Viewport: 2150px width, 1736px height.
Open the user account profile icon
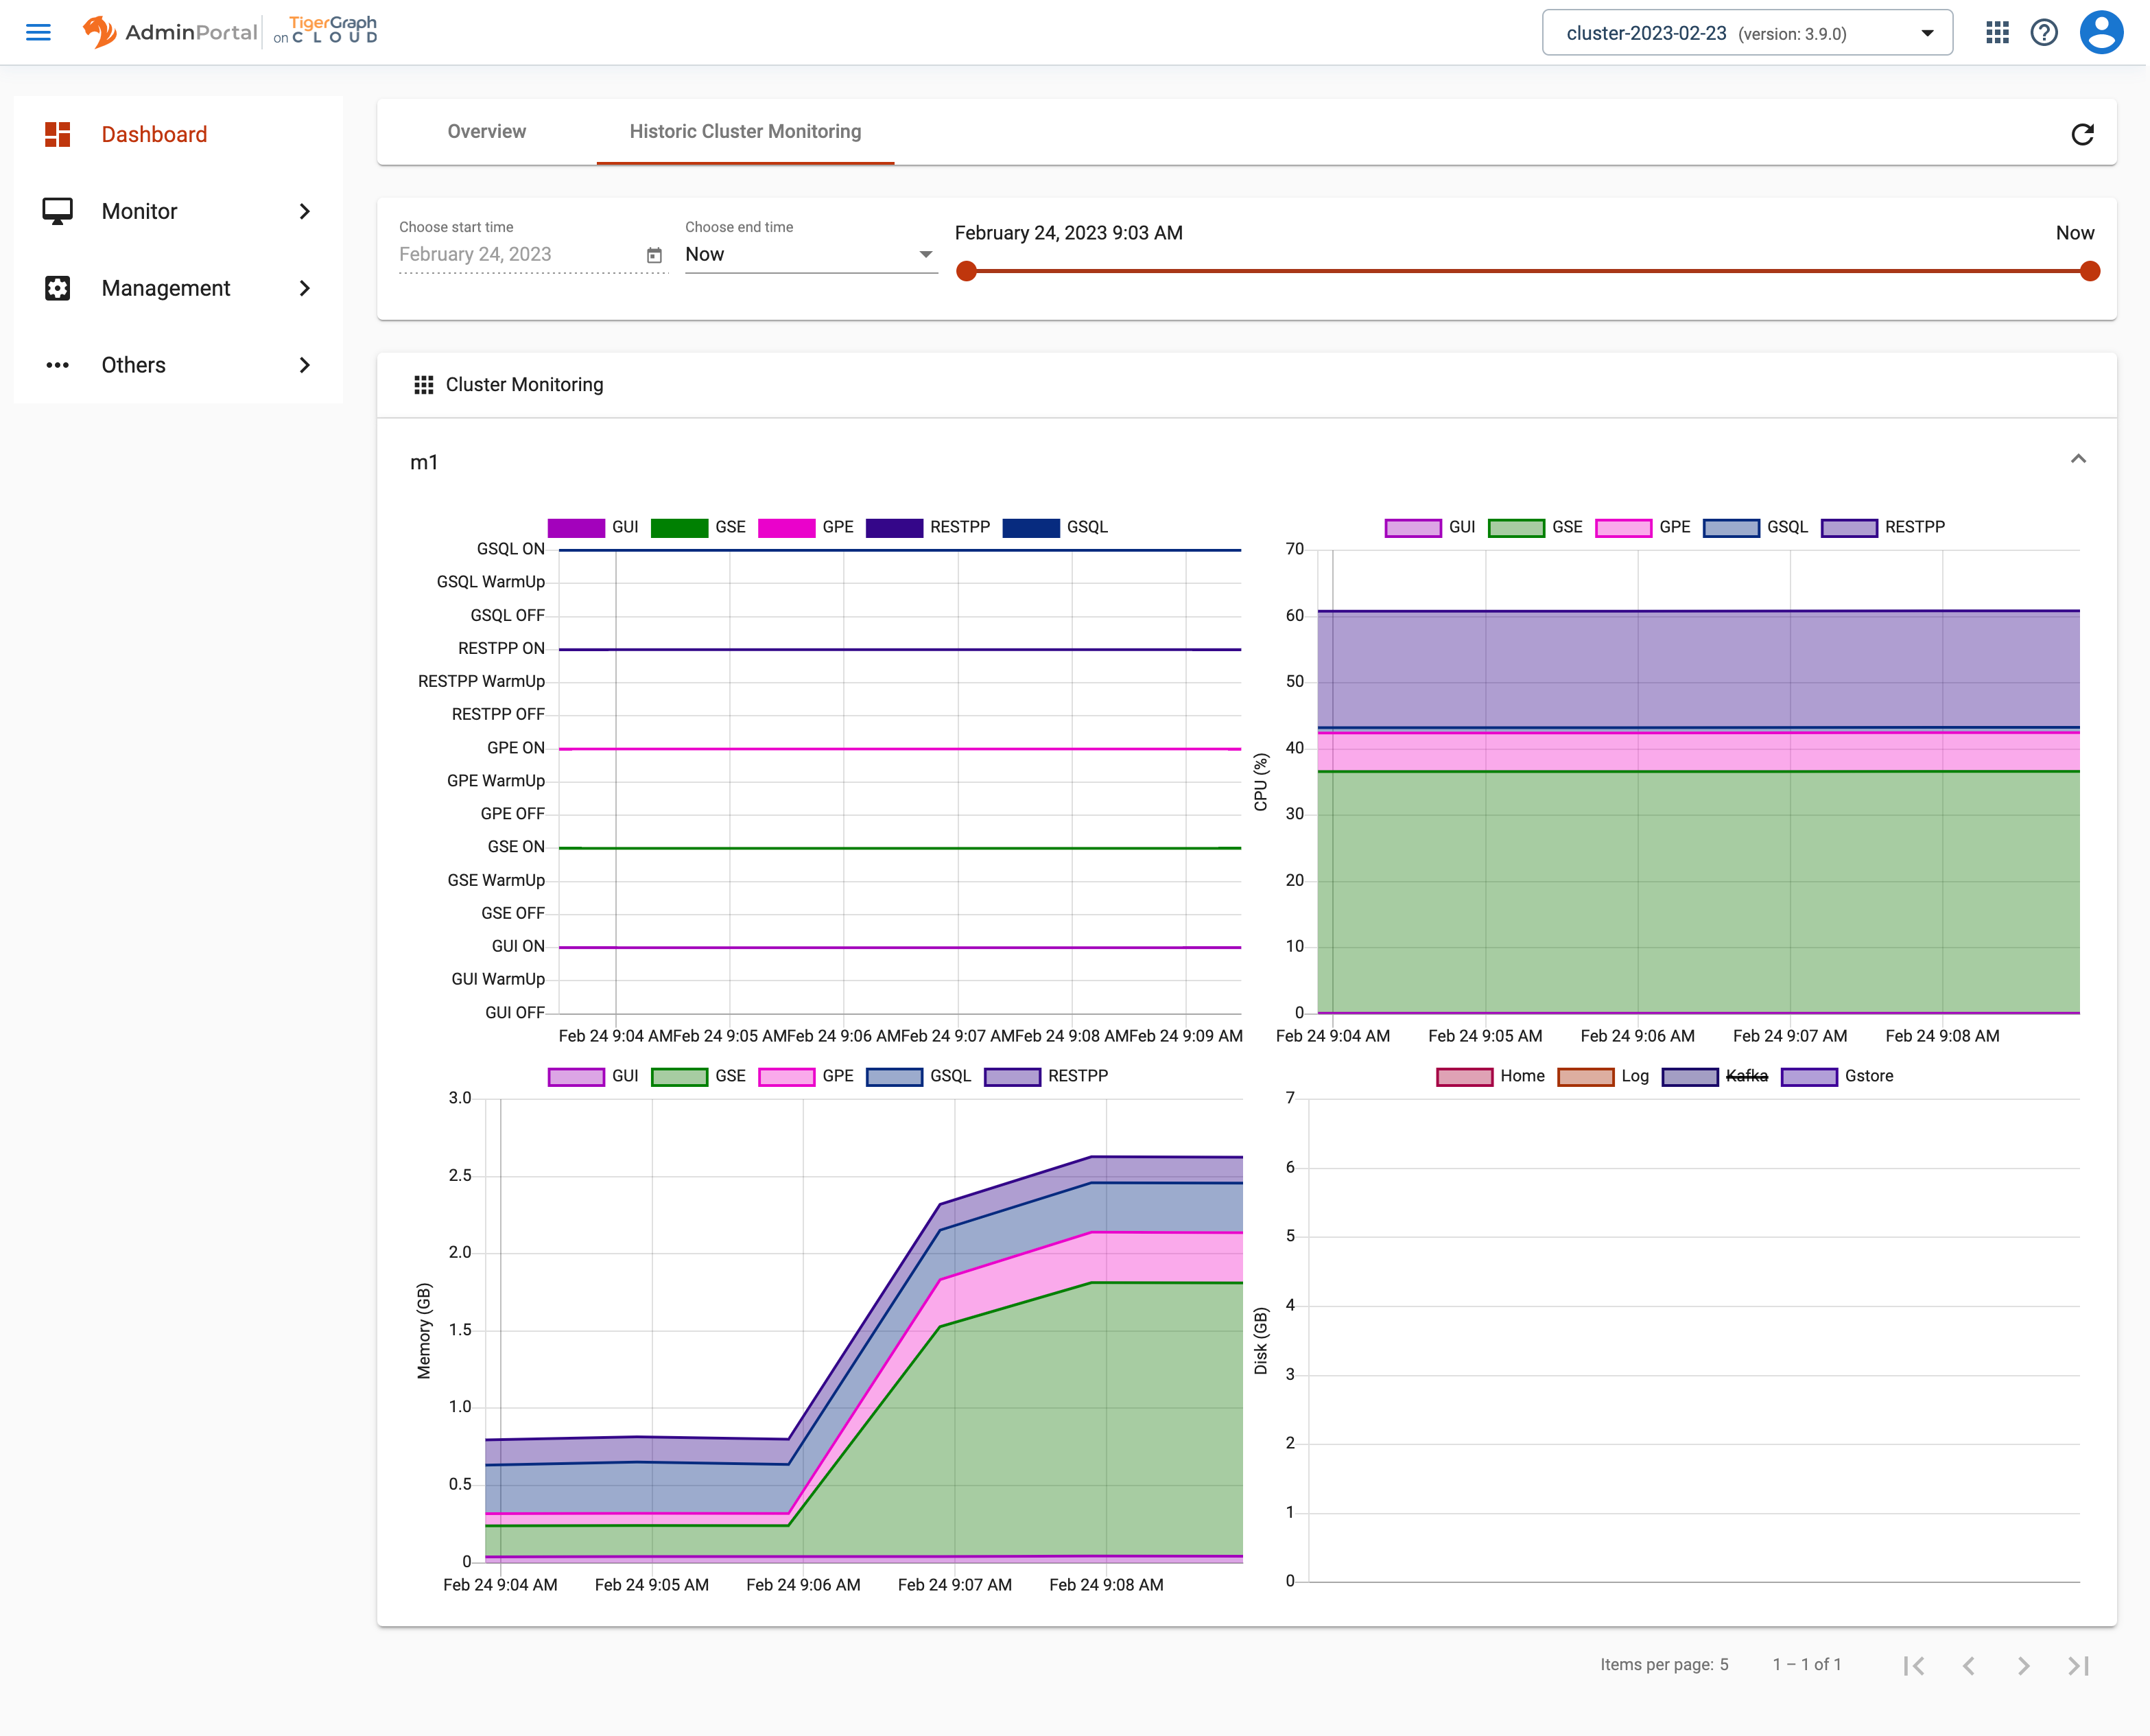point(2102,32)
